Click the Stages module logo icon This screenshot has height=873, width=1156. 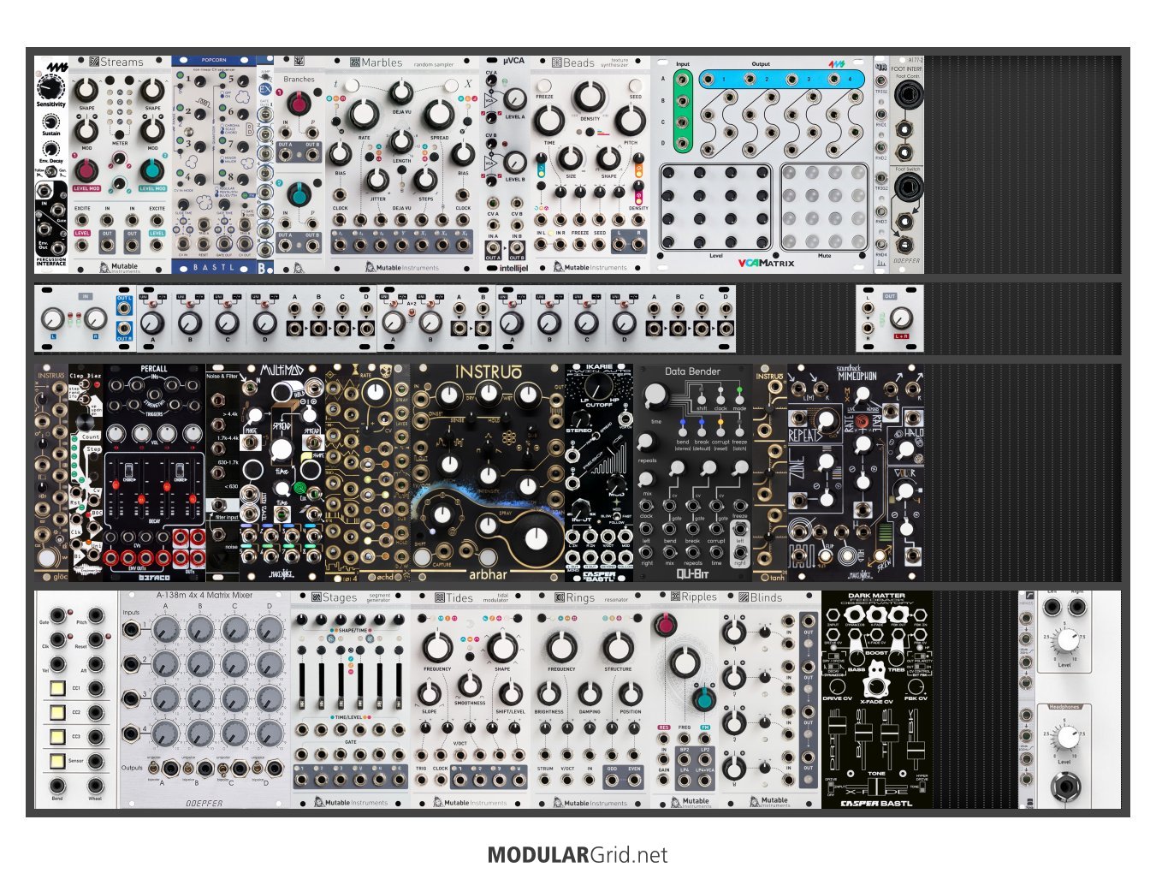pyautogui.click(x=317, y=597)
